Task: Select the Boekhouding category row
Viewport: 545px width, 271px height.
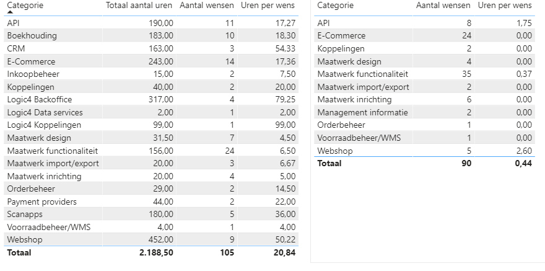Action: (32, 36)
